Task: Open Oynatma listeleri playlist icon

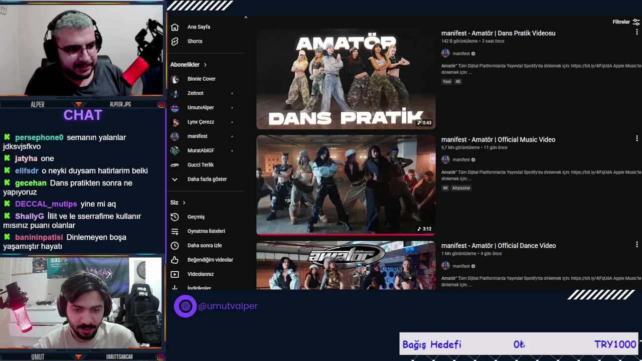Action: click(175, 231)
